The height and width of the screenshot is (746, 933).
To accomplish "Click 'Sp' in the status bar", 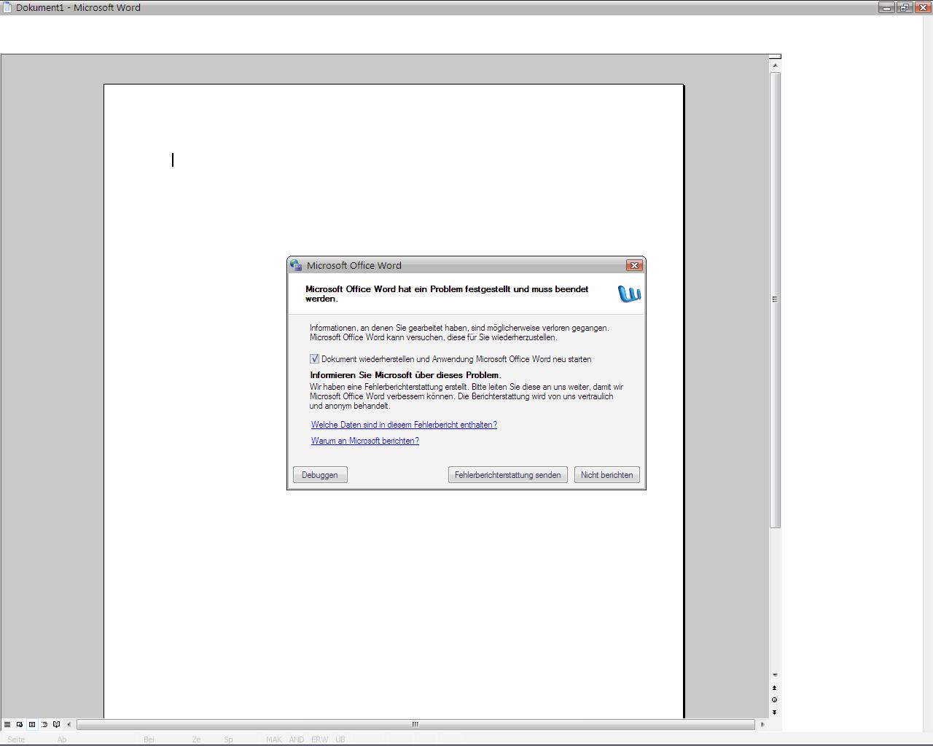I will (228, 739).
